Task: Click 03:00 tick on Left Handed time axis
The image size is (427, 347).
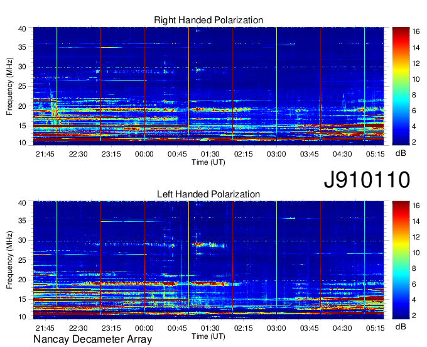Action: (x=276, y=328)
